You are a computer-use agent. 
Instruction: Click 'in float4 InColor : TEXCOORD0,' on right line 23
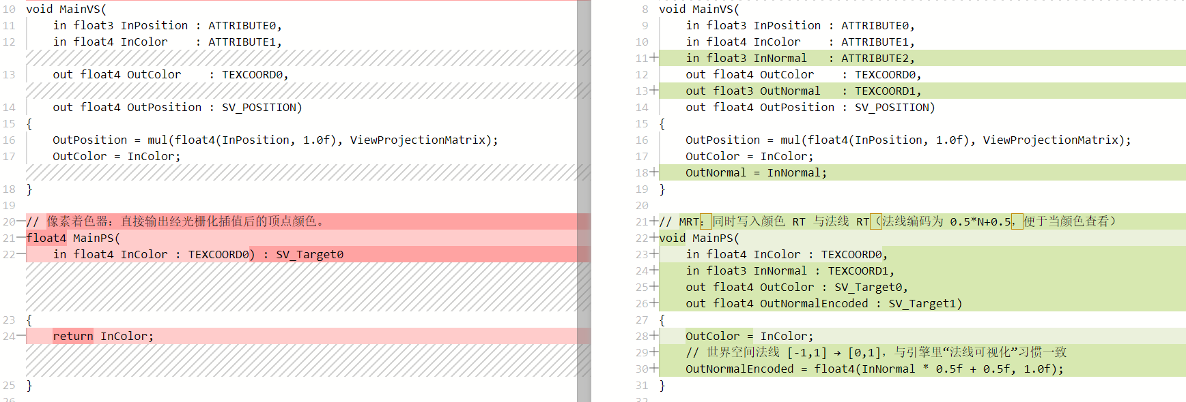[787, 254]
